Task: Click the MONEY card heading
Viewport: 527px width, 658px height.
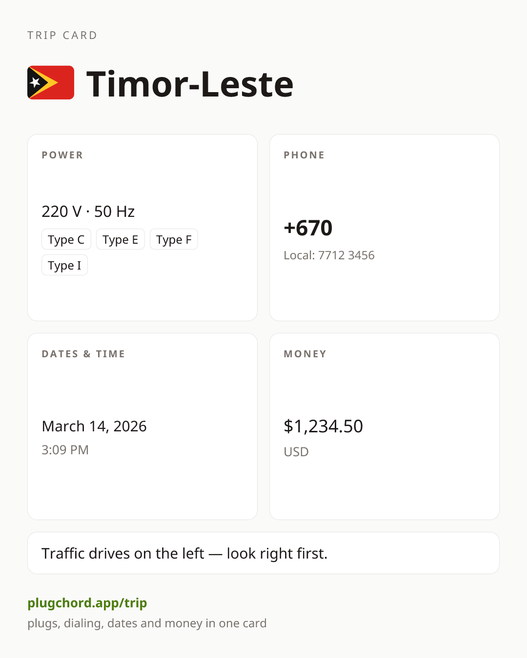Action: click(x=305, y=354)
